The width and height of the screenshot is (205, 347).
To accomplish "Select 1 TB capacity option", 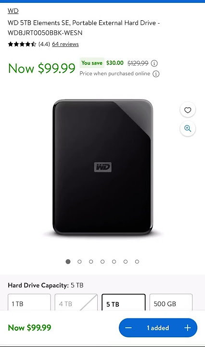I will [x=29, y=302].
